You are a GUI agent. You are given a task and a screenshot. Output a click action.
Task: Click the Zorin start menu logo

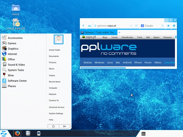point(4,134)
